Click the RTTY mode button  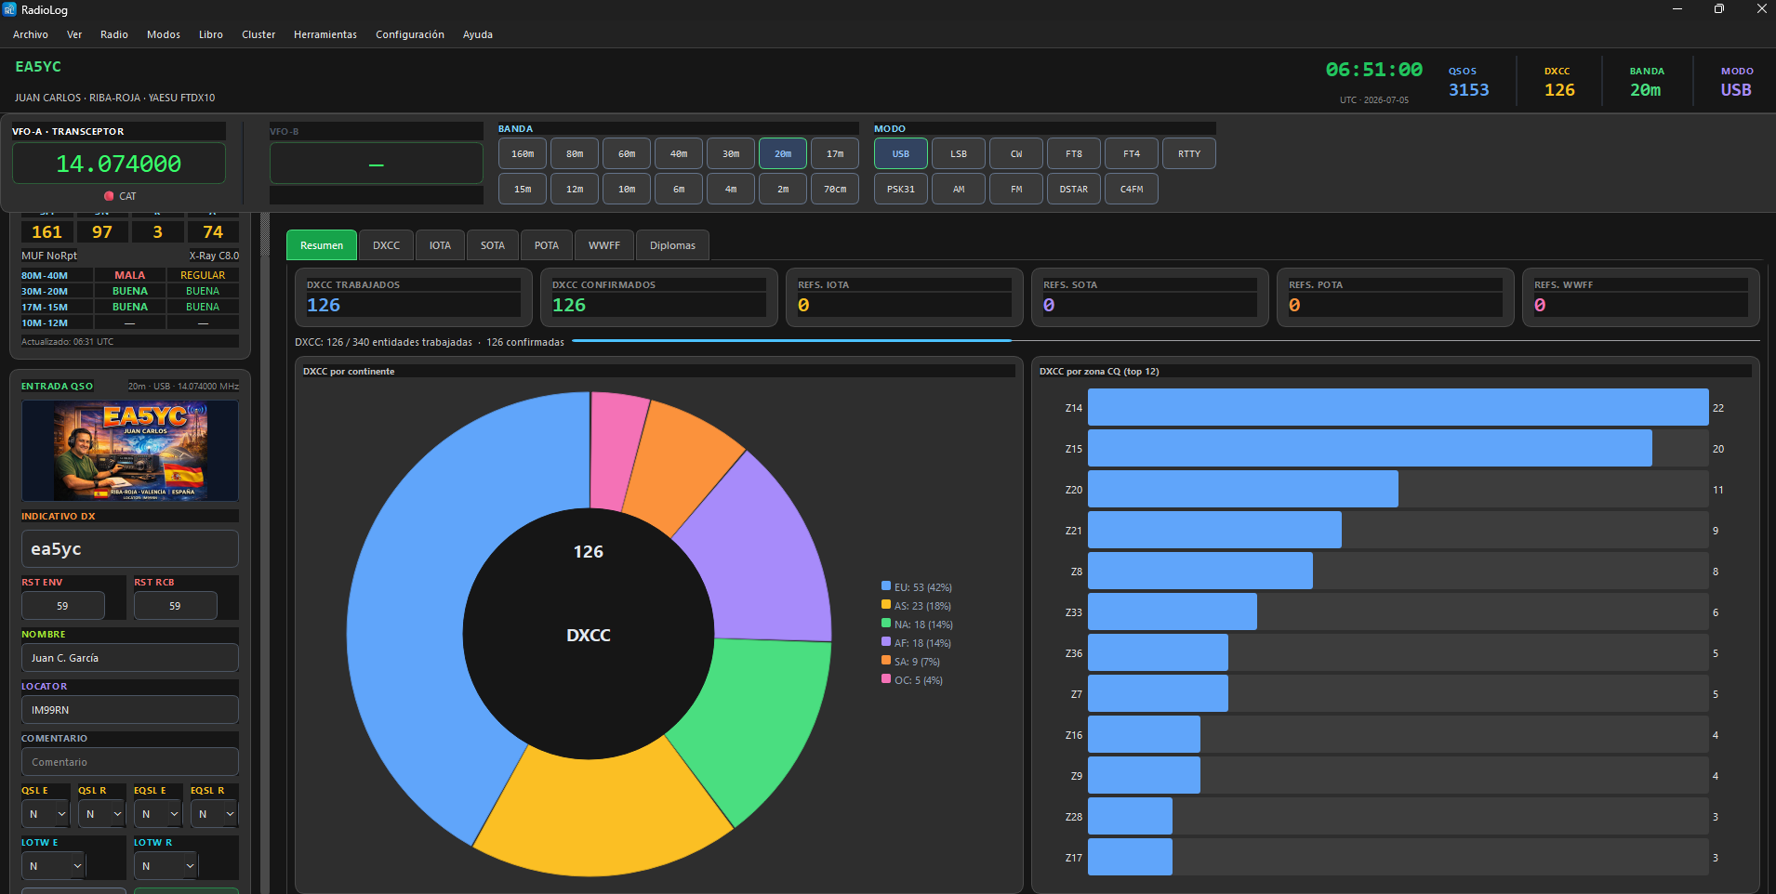(1189, 153)
